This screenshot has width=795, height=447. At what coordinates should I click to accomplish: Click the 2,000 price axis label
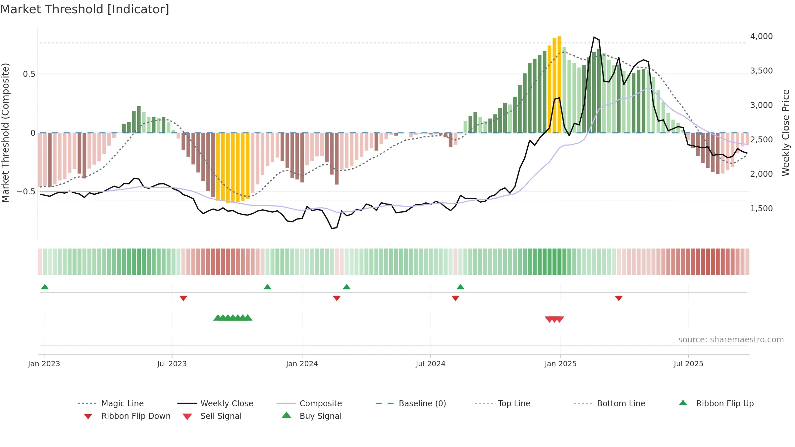click(762, 174)
